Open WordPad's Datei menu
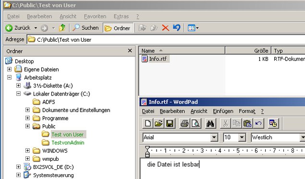This screenshot has height=179, width=305. (148, 111)
